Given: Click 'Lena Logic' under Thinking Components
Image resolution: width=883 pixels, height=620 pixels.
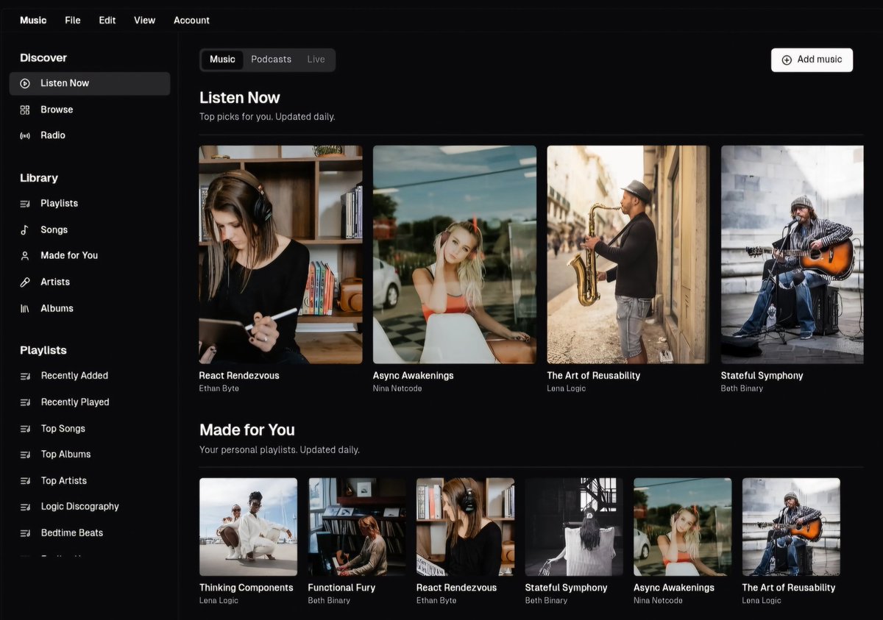Looking at the screenshot, I should pyautogui.click(x=219, y=601).
